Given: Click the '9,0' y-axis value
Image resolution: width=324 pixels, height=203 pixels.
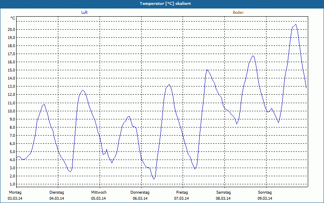Looking at the screenshot, I should click(x=12, y=119).
